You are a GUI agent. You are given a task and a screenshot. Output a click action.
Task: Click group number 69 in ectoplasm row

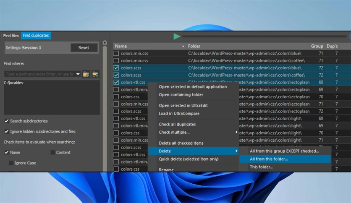tap(321, 90)
